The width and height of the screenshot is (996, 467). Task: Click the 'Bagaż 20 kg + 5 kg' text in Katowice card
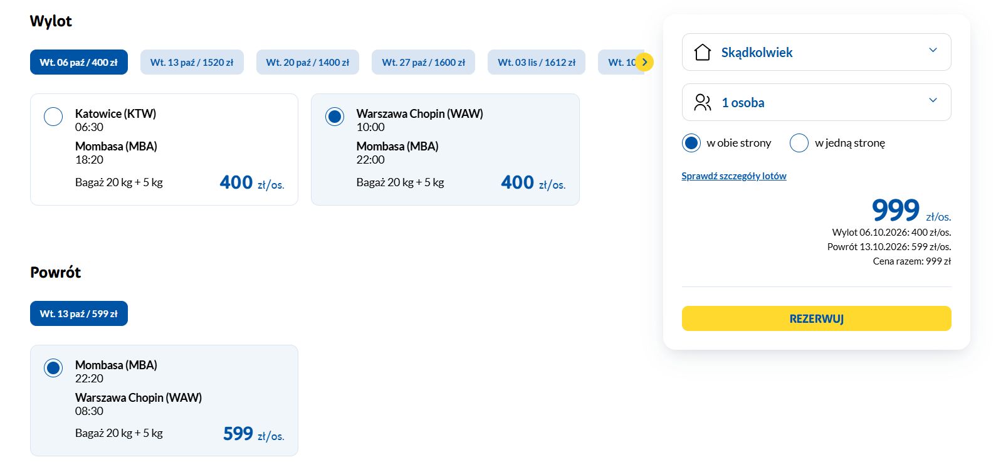[x=119, y=182]
